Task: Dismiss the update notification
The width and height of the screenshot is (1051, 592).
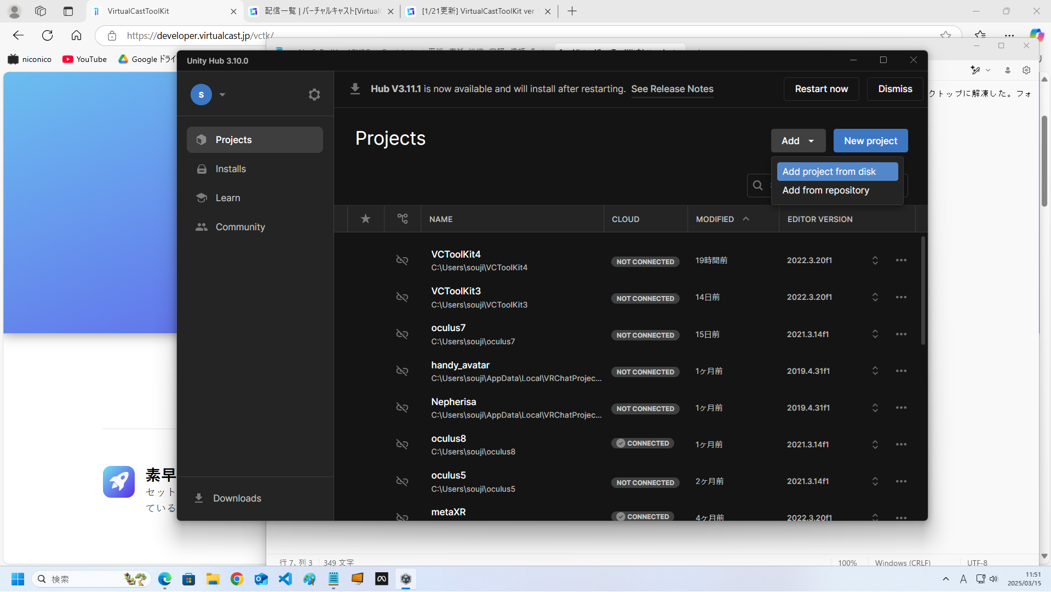Action: [x=895, y=89]
